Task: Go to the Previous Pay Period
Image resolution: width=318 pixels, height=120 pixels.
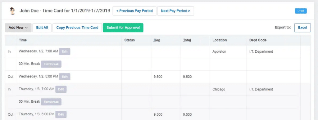Action: (x=134, y=11)
